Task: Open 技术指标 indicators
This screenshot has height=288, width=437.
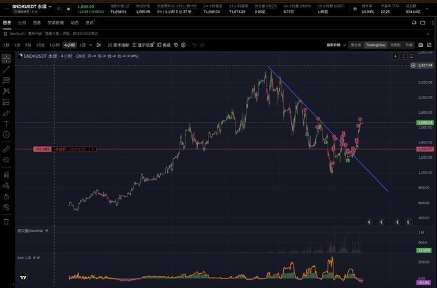Action: pos(118,45)
